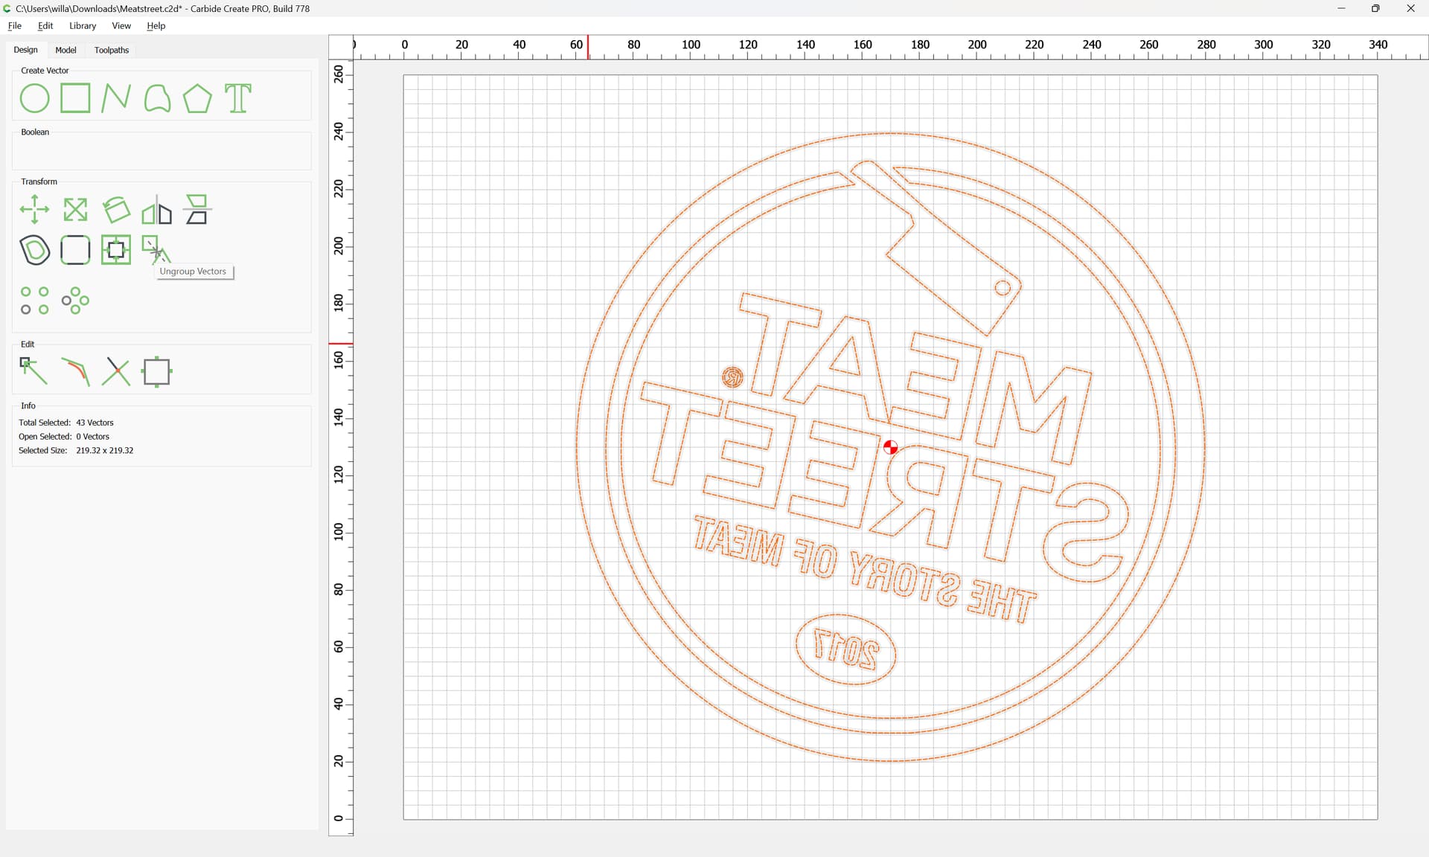Click the Ungroup Vectors icon
Screen dimensions: 1429x857
156,249
